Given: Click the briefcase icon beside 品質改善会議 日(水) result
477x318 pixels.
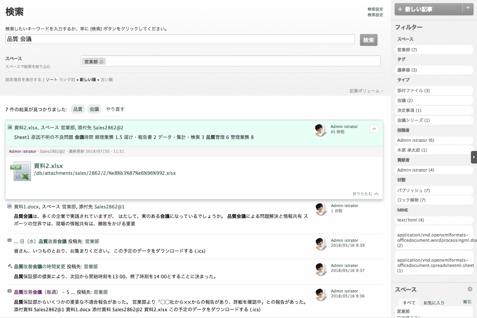Looking at the screenshot, I should coord(10,240).
